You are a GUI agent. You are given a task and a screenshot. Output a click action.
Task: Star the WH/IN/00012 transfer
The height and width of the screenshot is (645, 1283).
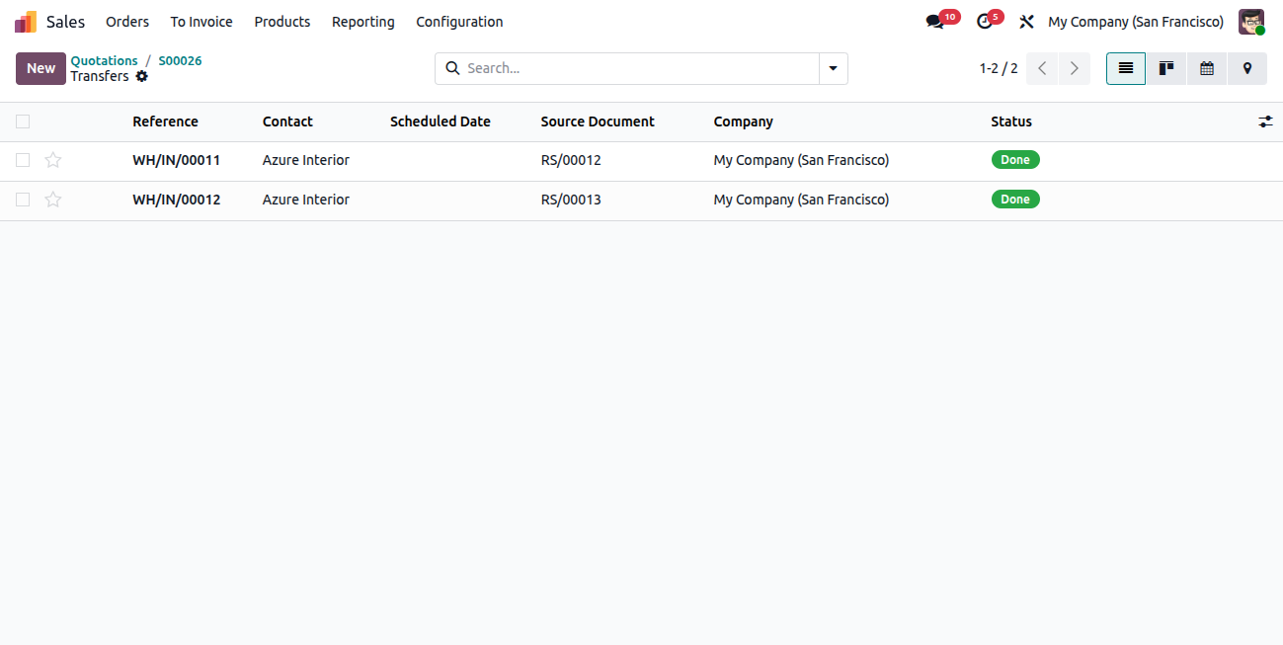click(53, 200)
